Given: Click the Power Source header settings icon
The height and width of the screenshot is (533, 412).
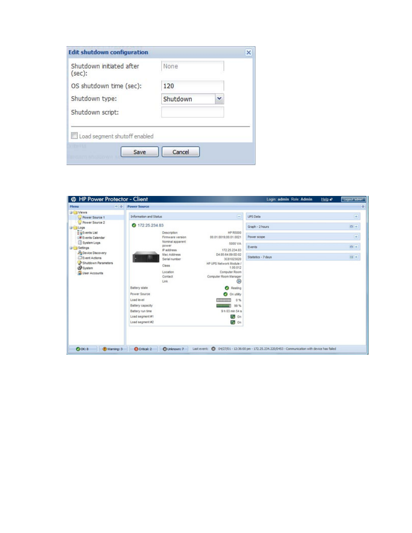Looking at the screenshot, I should 363,206.
